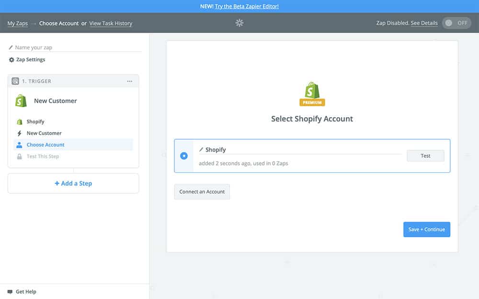Click the chat icon beside Get Help

10,292
